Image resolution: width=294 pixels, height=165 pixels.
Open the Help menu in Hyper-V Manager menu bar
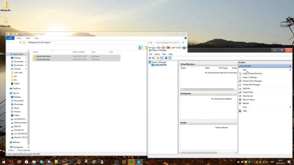point(170,54)
